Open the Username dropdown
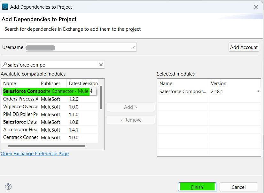This screenshot has width=264, height=193. coord(133,47)
